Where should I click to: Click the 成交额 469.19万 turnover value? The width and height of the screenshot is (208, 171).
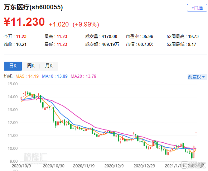coord(102,44)
